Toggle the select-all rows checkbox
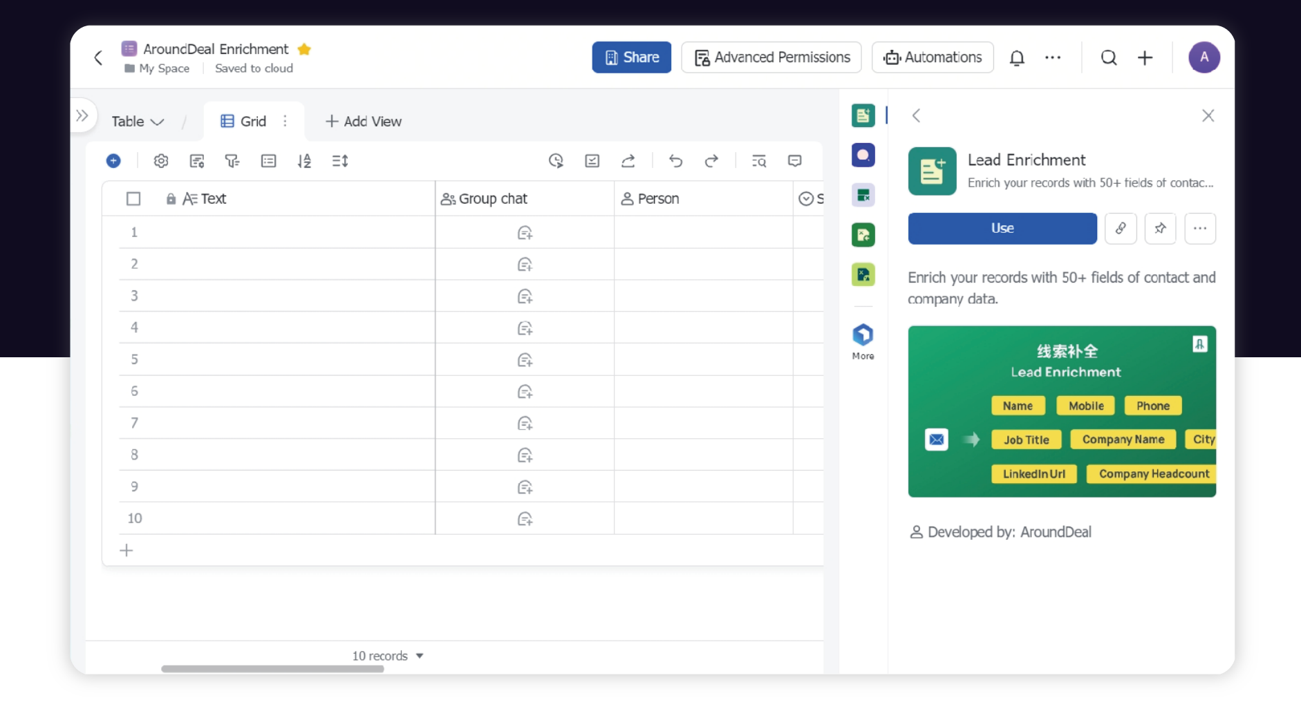This screenshot has height=709, width=1301. (133, 199)
